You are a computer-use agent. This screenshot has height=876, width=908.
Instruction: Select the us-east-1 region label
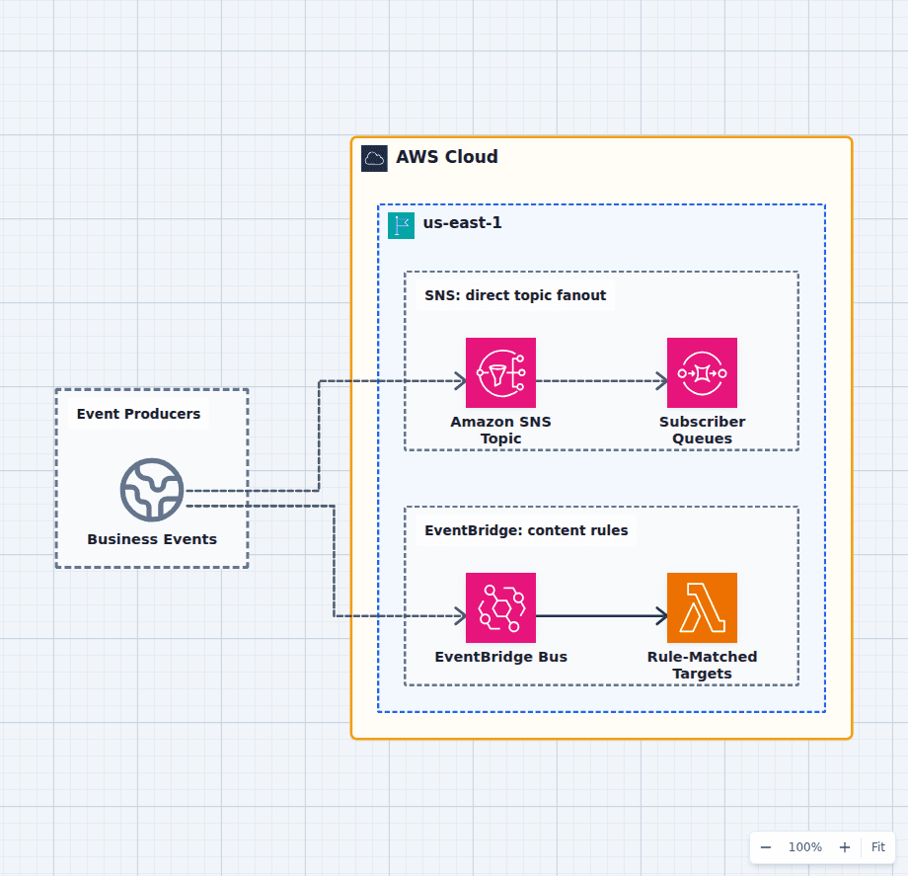(462, 223)
